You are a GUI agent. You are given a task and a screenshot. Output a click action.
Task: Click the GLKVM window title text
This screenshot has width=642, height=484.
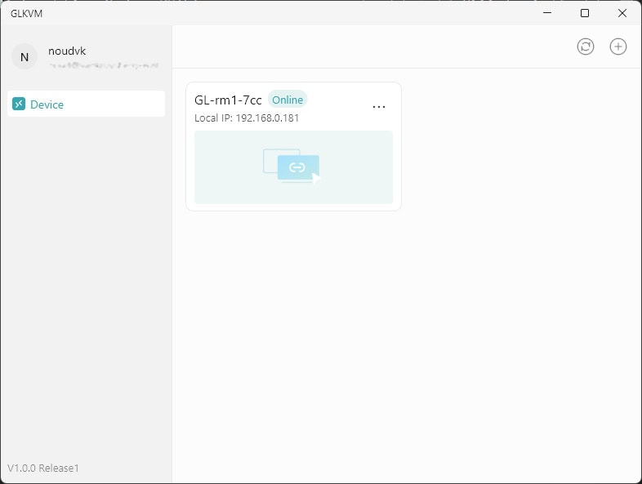pyautogui.click(x=26, y=13)
